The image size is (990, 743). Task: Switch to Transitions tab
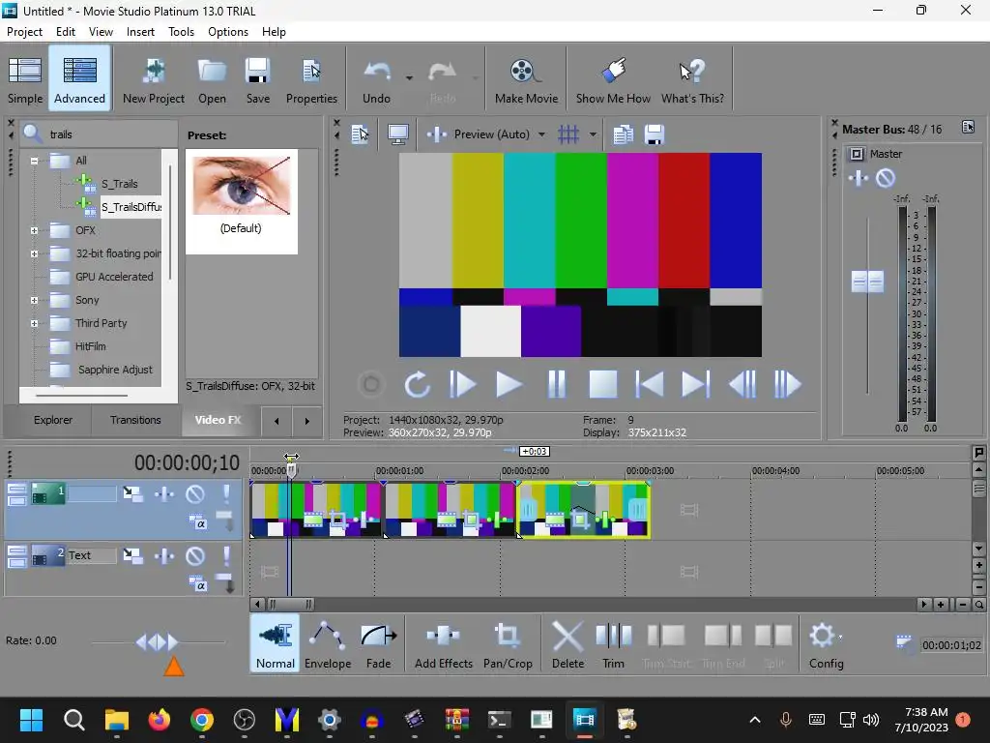click(x=135, y=420)
